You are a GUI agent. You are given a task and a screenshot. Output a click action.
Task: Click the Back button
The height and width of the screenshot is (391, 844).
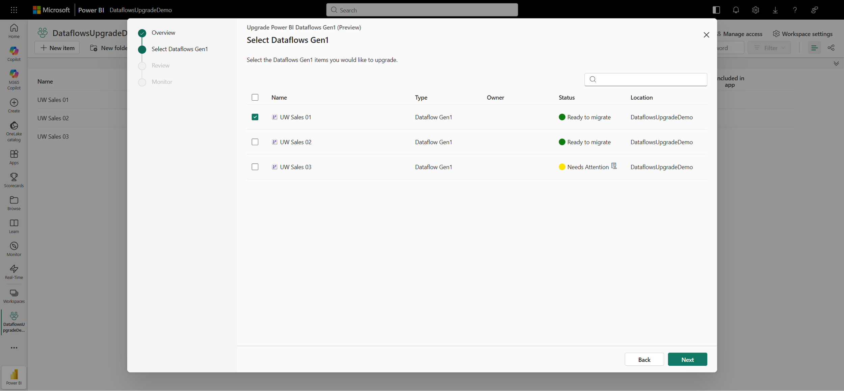coord(644,360)
